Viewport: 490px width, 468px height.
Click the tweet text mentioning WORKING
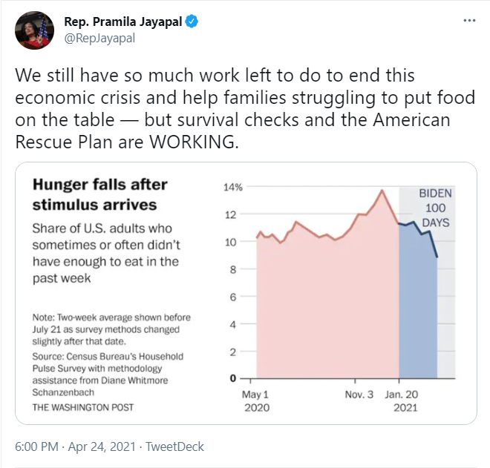point(245,108)
